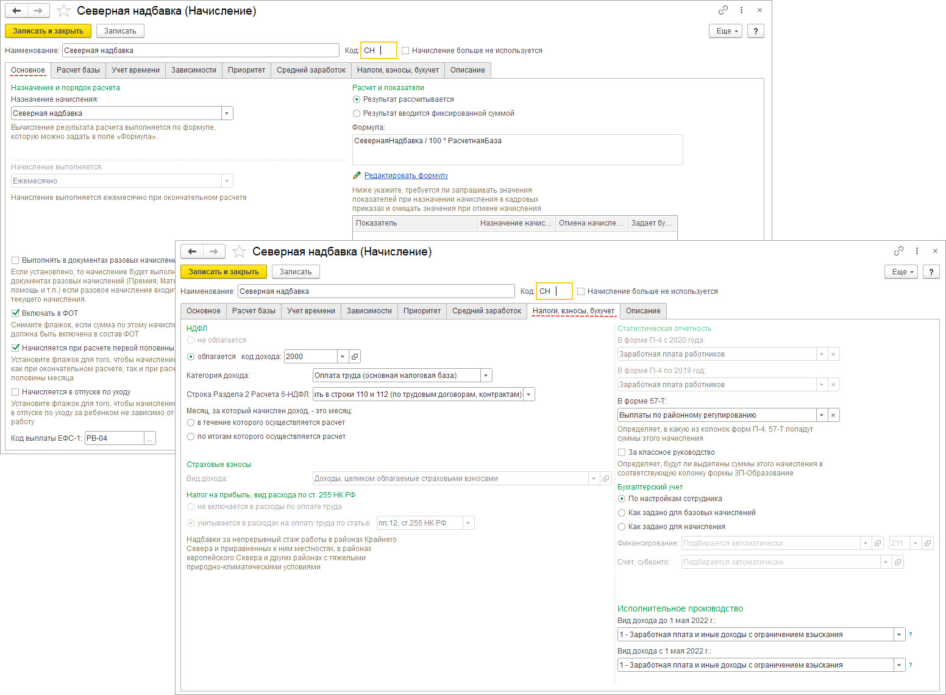Click Записать и закрыть in back window
The image size is (946, 695).
coord(48,31)
